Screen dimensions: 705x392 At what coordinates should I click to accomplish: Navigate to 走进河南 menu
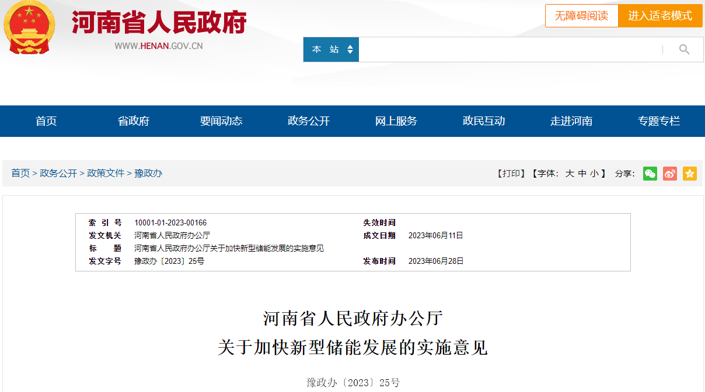572,121
